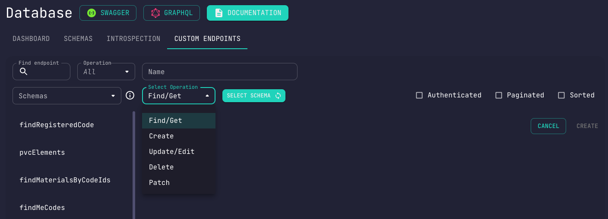Select Delete operation option
This screenshot has height=219, width=608.
click(179, 167)
